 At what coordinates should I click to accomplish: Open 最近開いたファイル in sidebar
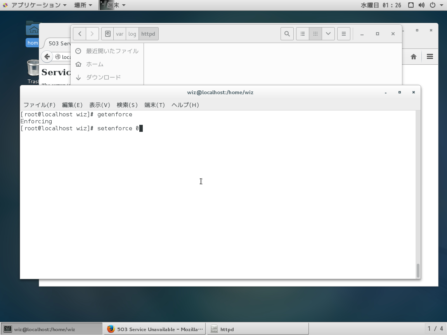click(107, 51)
